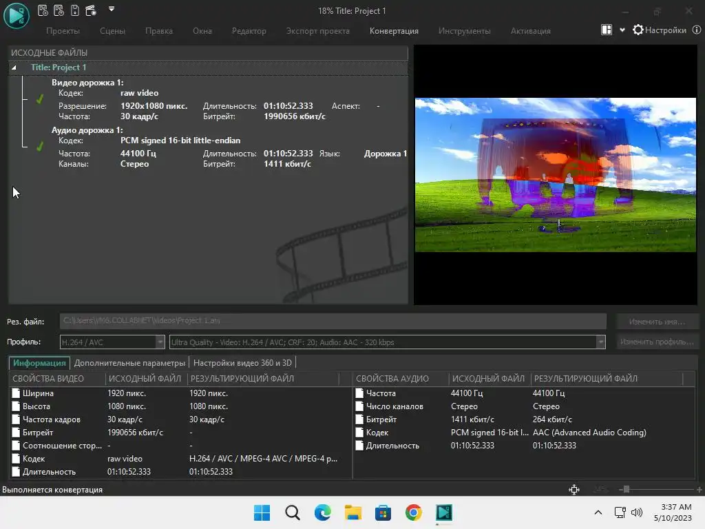
Task: Click the page icon beside audio Кодек
Action: click(359, 433)
